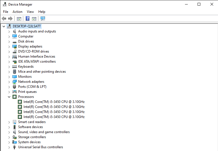The image size is (218, 151).
Task: Click the Forward arrow toolbar icon
Action: [10, 18]
